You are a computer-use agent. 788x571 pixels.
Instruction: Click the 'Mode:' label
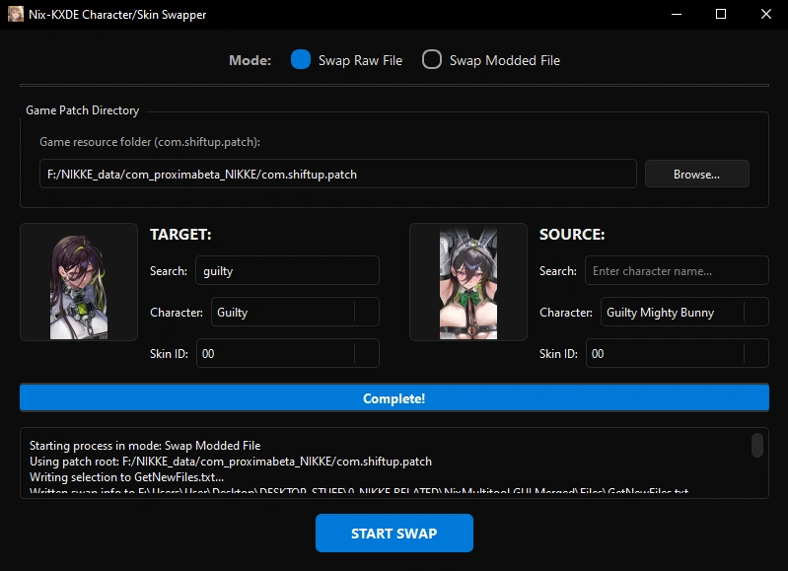point(250,60)
